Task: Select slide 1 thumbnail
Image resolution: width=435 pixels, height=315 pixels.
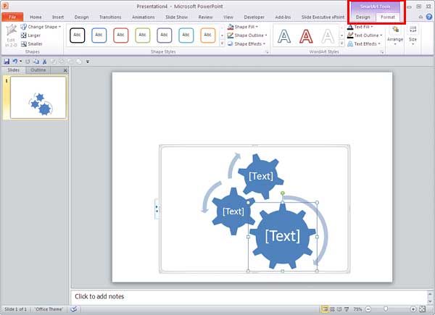Action: click(x=38, y=98)
